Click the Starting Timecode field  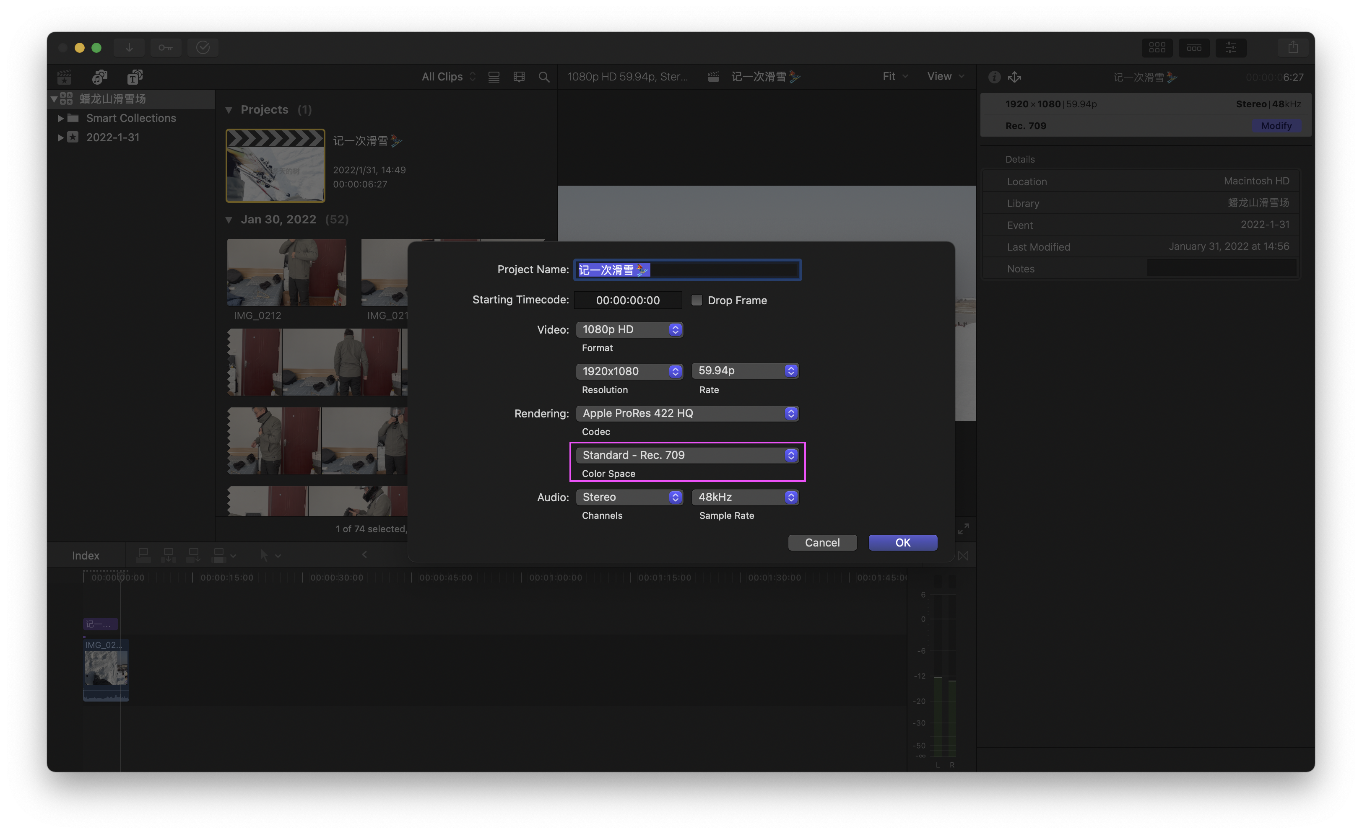(627, 300)
